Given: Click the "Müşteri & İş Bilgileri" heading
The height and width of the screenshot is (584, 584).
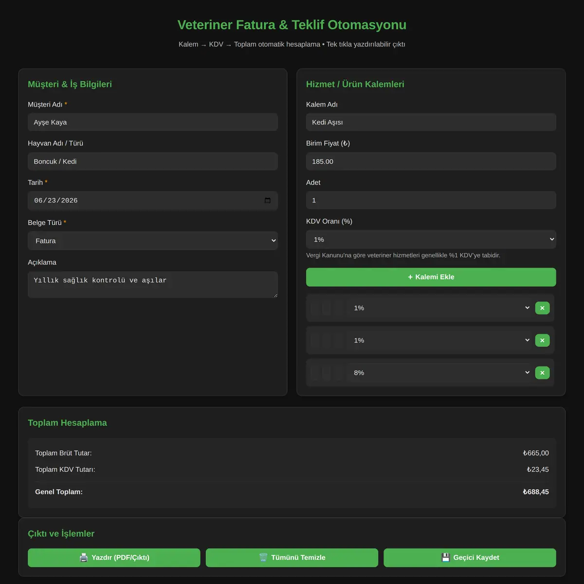Looking at the screenshot, I should (x=70, y=84).
